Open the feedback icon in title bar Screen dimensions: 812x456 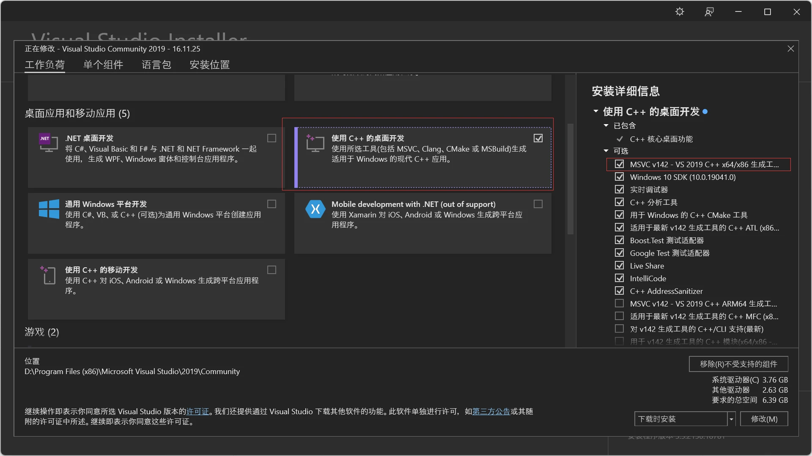pos(709,12)
